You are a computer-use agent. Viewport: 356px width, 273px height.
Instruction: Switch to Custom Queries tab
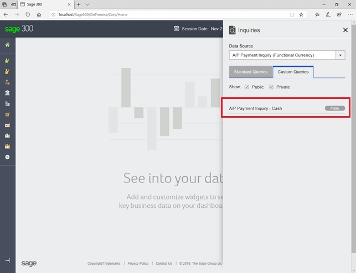[x=293, y=72]
